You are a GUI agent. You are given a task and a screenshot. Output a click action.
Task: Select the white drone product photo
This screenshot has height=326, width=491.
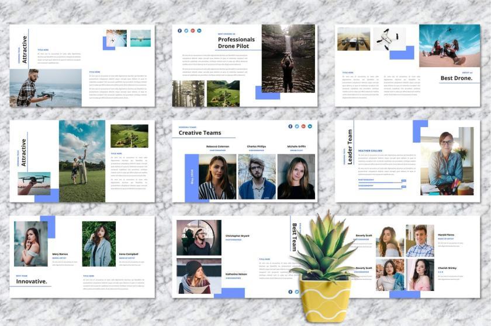tap(389, 39)
